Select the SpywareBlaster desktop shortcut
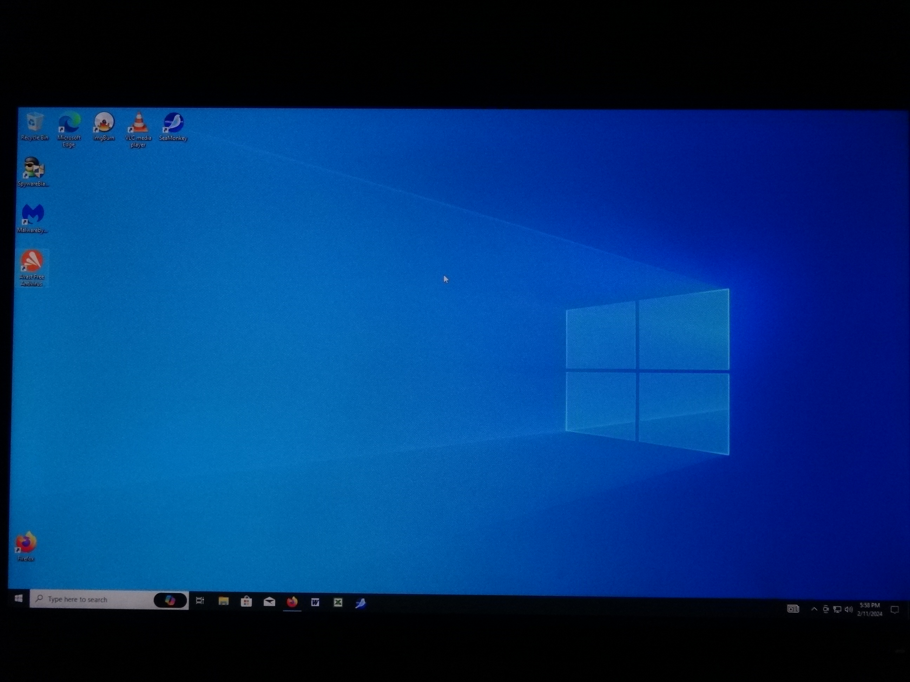Image resolution: width=910 pixels, height=682 pixels. tap(33, 172)
